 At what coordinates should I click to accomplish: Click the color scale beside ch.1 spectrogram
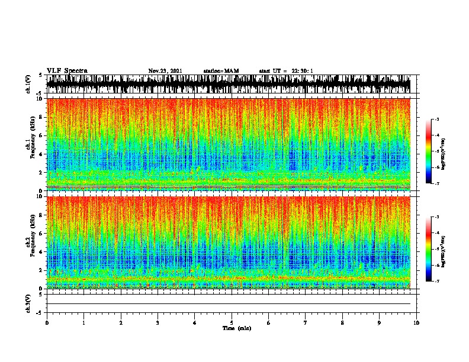[429, 151]
